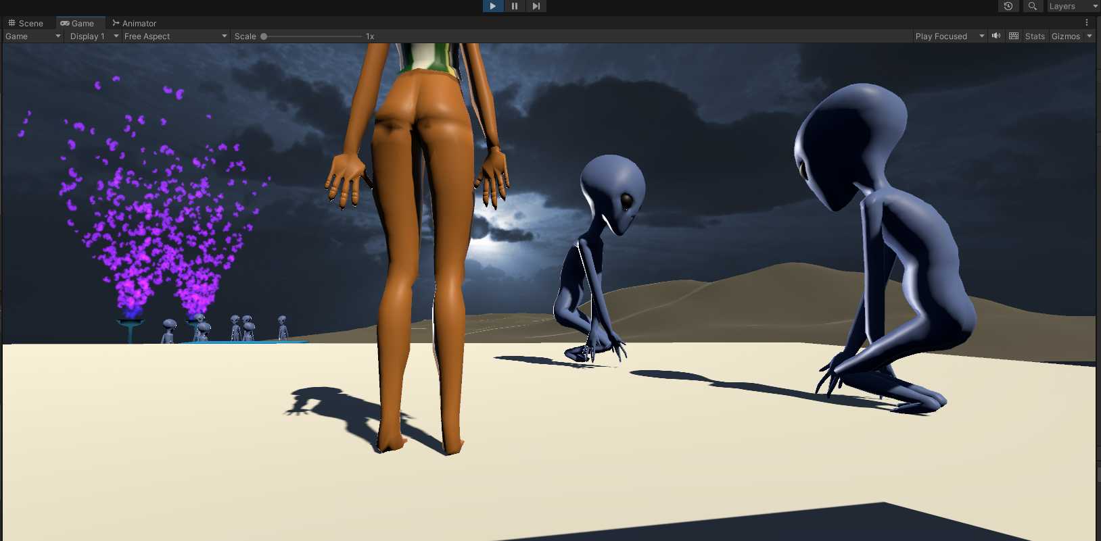Click the Play button

[493, 6]
